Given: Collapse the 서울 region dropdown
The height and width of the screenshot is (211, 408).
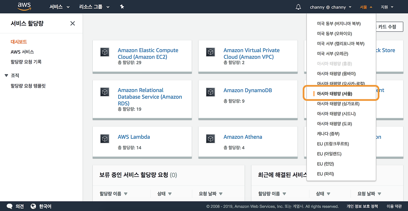Looking at the screenshot, I should (x=366, y=7).
